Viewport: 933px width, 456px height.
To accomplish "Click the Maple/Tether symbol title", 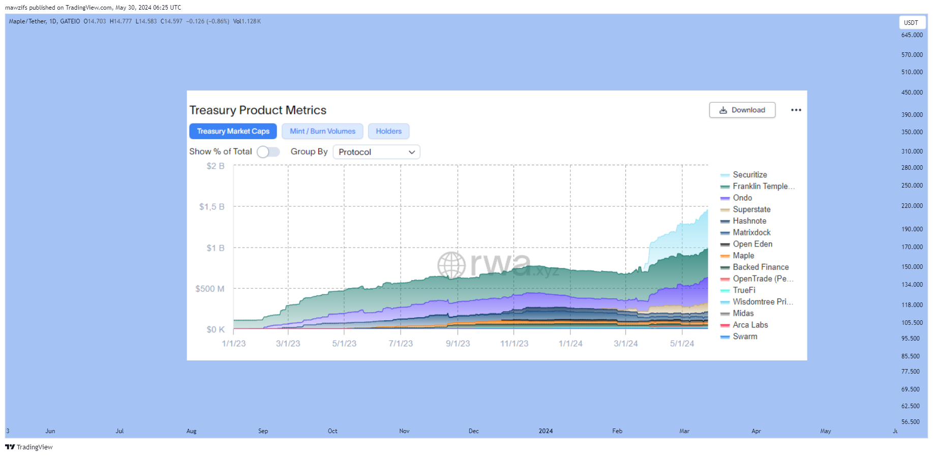I will point(27,21).
